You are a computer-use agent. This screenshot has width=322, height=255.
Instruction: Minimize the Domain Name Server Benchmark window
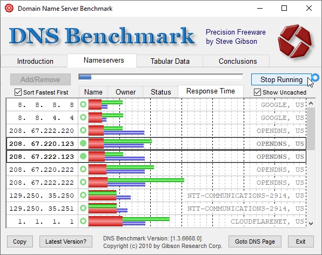tap(260, 9)
